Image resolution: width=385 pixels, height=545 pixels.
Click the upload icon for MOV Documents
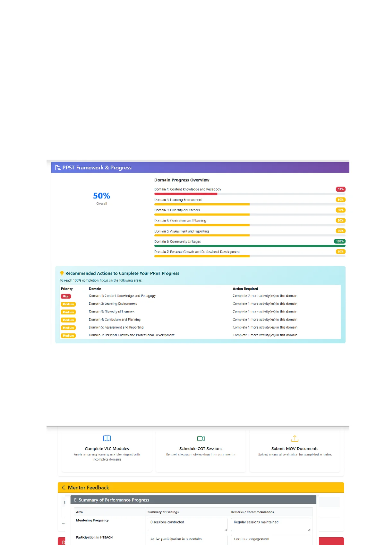295,438
